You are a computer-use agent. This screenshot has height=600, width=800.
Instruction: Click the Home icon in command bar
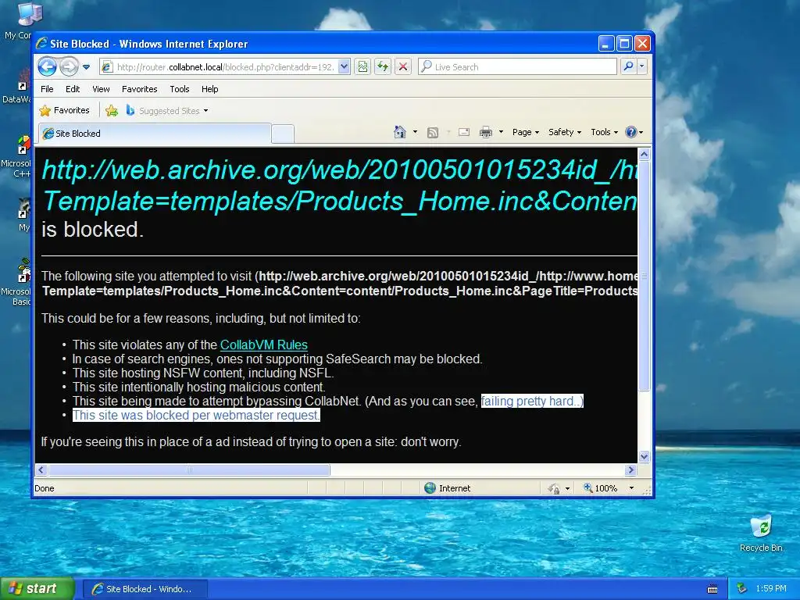pos(400,132)
